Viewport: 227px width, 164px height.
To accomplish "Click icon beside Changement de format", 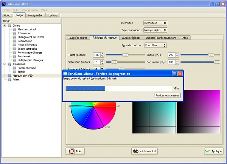I will [14, 37].
